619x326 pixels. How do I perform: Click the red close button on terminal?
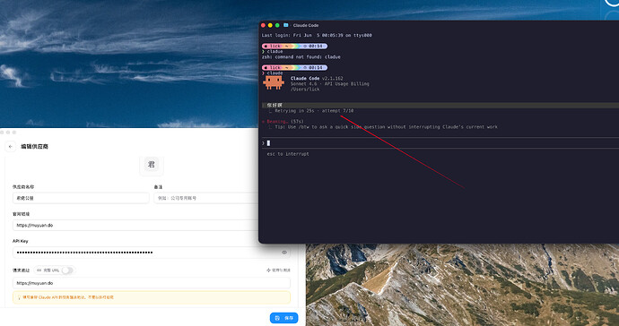pyautogui.click(x=263, y=25)
